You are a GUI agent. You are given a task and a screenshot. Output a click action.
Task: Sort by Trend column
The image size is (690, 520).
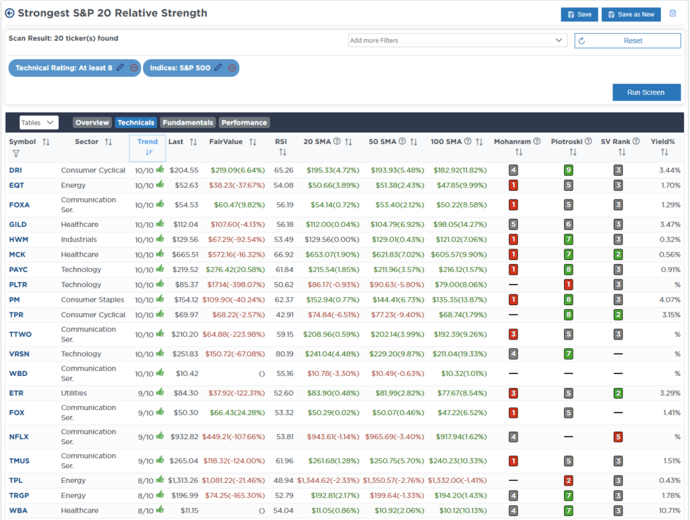(x=148, y=148)
